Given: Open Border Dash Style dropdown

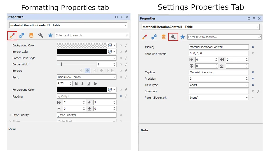Looking at the screenshot, I should click(x=114, y=58).
